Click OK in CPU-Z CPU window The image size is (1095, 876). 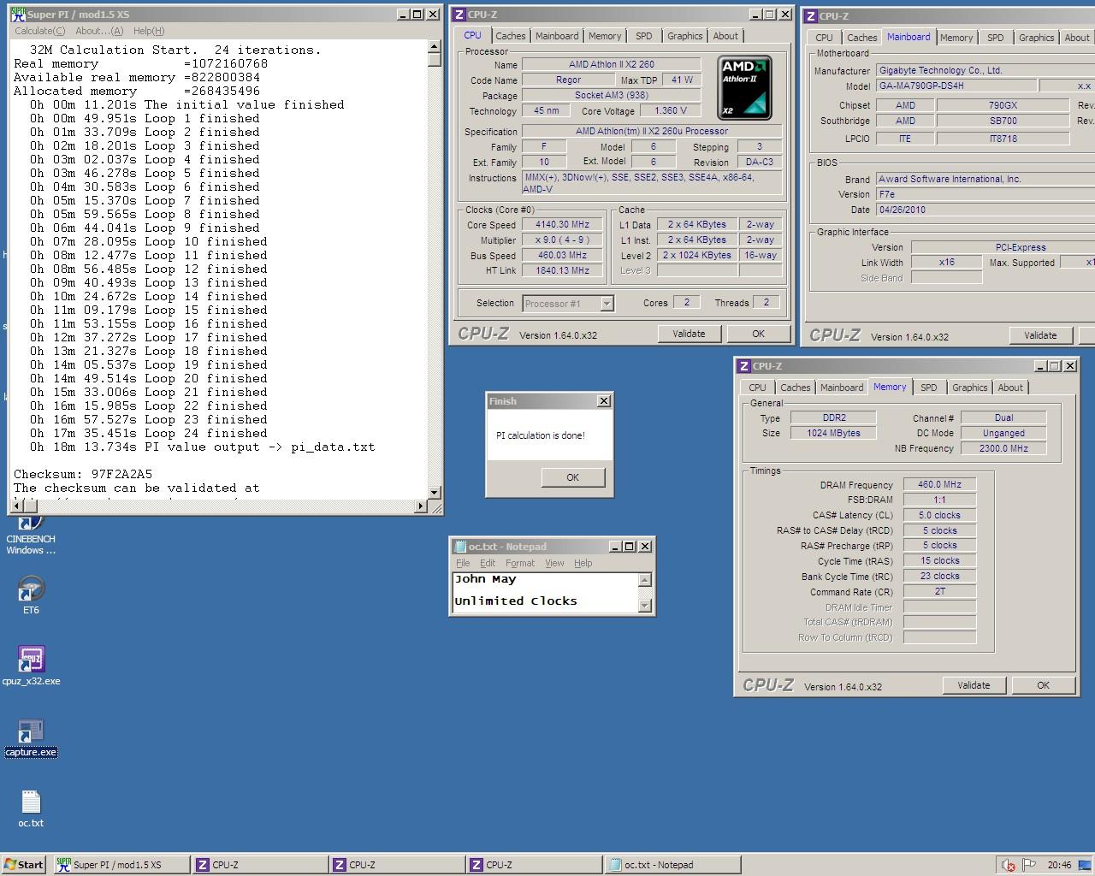(x=758, y=334)
